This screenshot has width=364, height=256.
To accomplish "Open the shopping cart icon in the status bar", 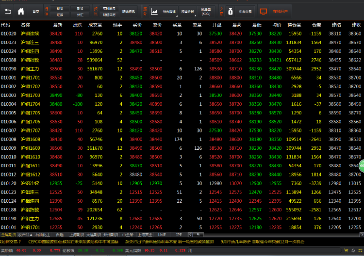I will click(346, 251).
